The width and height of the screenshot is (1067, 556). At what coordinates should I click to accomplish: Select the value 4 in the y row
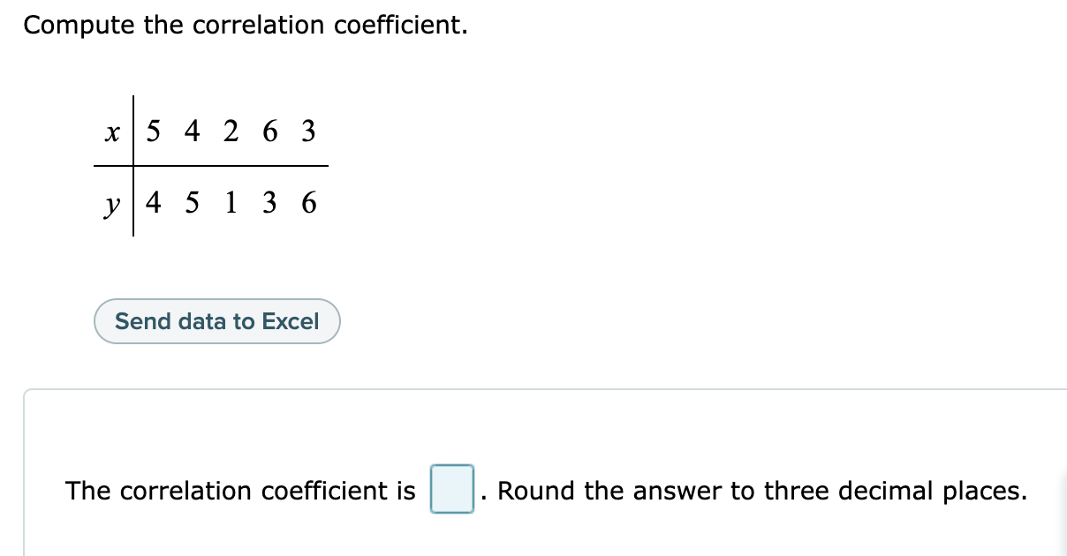(155, 202)
